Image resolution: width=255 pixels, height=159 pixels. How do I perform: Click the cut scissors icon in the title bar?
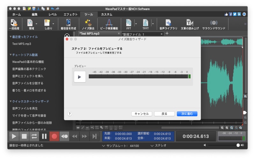38,9
